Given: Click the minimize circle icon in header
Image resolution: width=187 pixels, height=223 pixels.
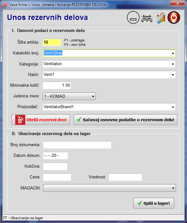Looking at the screenshot, I should 133,17.
